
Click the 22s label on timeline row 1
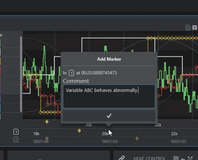pyautogui.click(x=174, y=134)
